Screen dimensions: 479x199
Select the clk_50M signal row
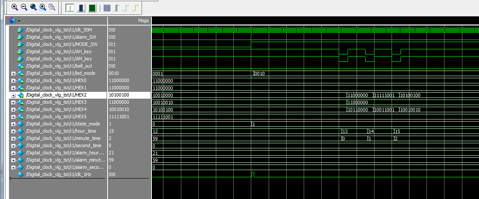[58, 30]
